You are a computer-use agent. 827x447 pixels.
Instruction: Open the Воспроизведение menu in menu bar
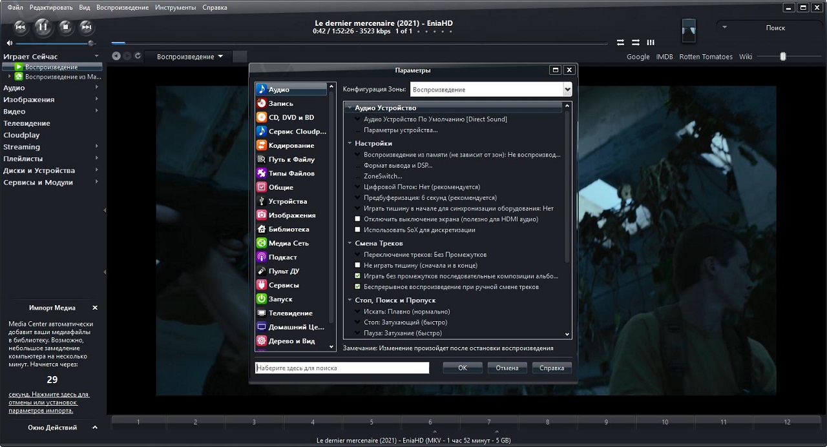(x=122, y=8)
